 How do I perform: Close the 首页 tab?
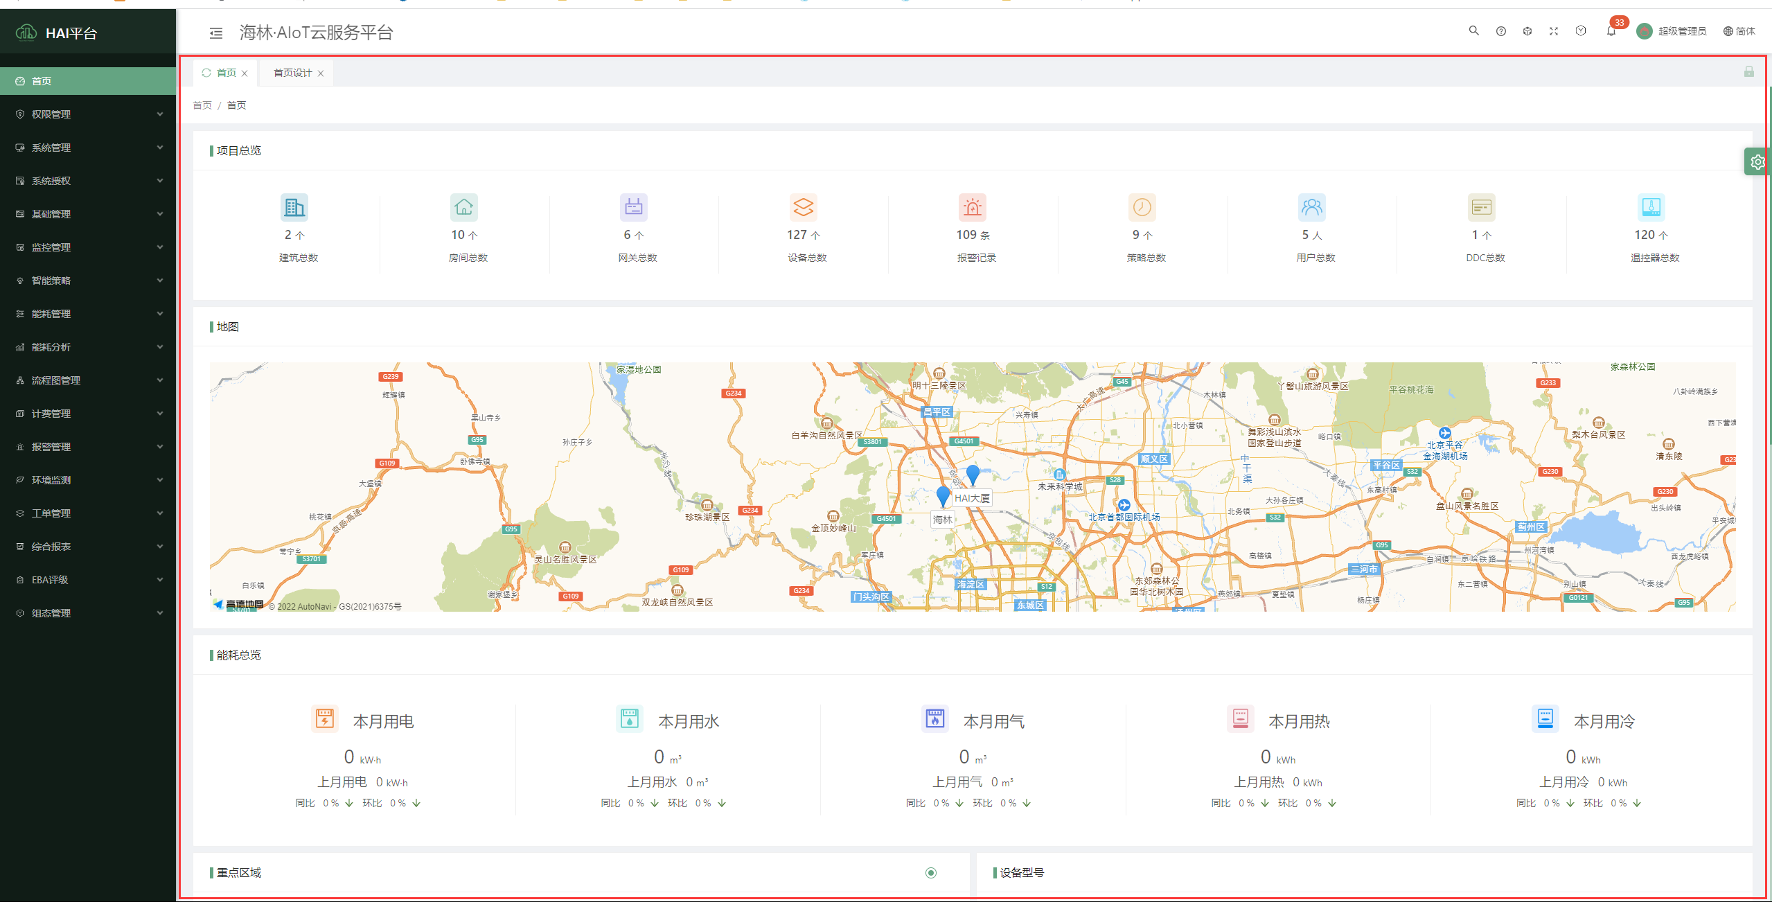(x=245, y=73)
